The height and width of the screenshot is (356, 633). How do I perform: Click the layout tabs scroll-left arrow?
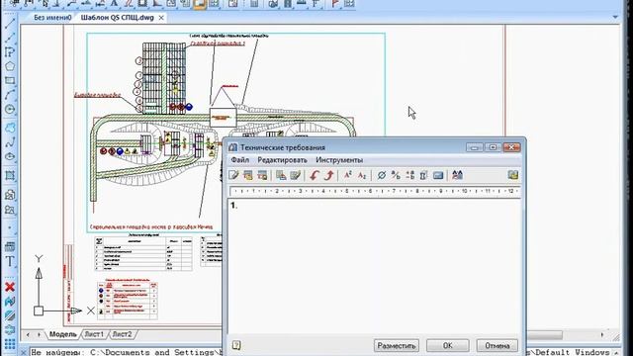point(28,334)
